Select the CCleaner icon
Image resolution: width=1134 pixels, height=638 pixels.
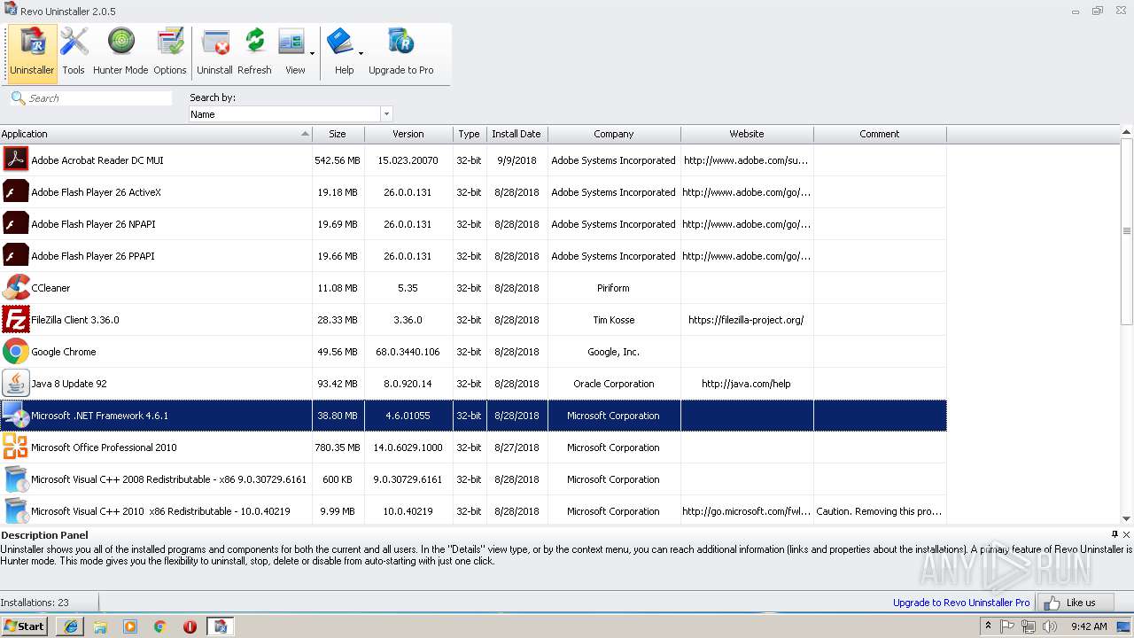coord(15,287)
